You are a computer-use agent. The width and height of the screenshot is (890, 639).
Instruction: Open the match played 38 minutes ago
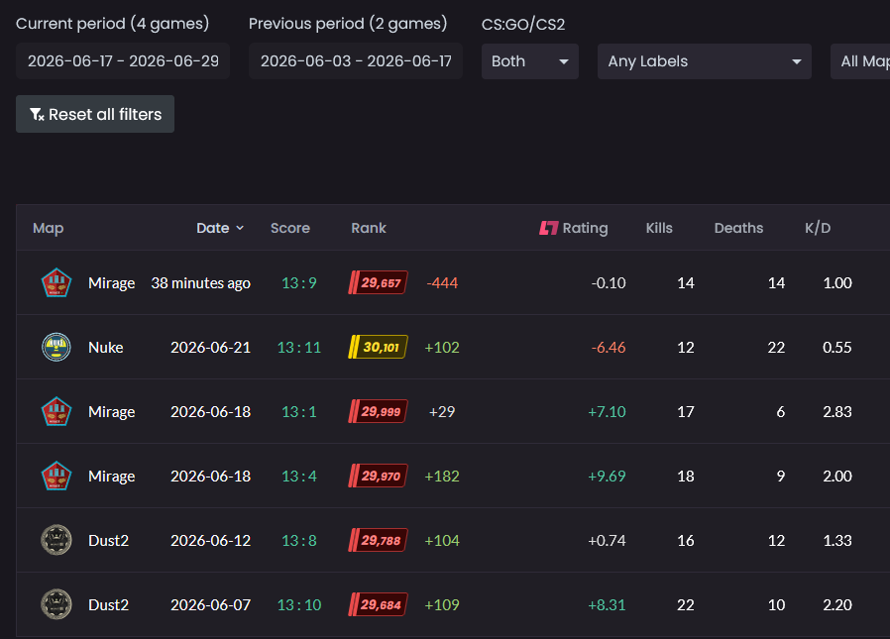pyautogui.click(x=453, y=282)
